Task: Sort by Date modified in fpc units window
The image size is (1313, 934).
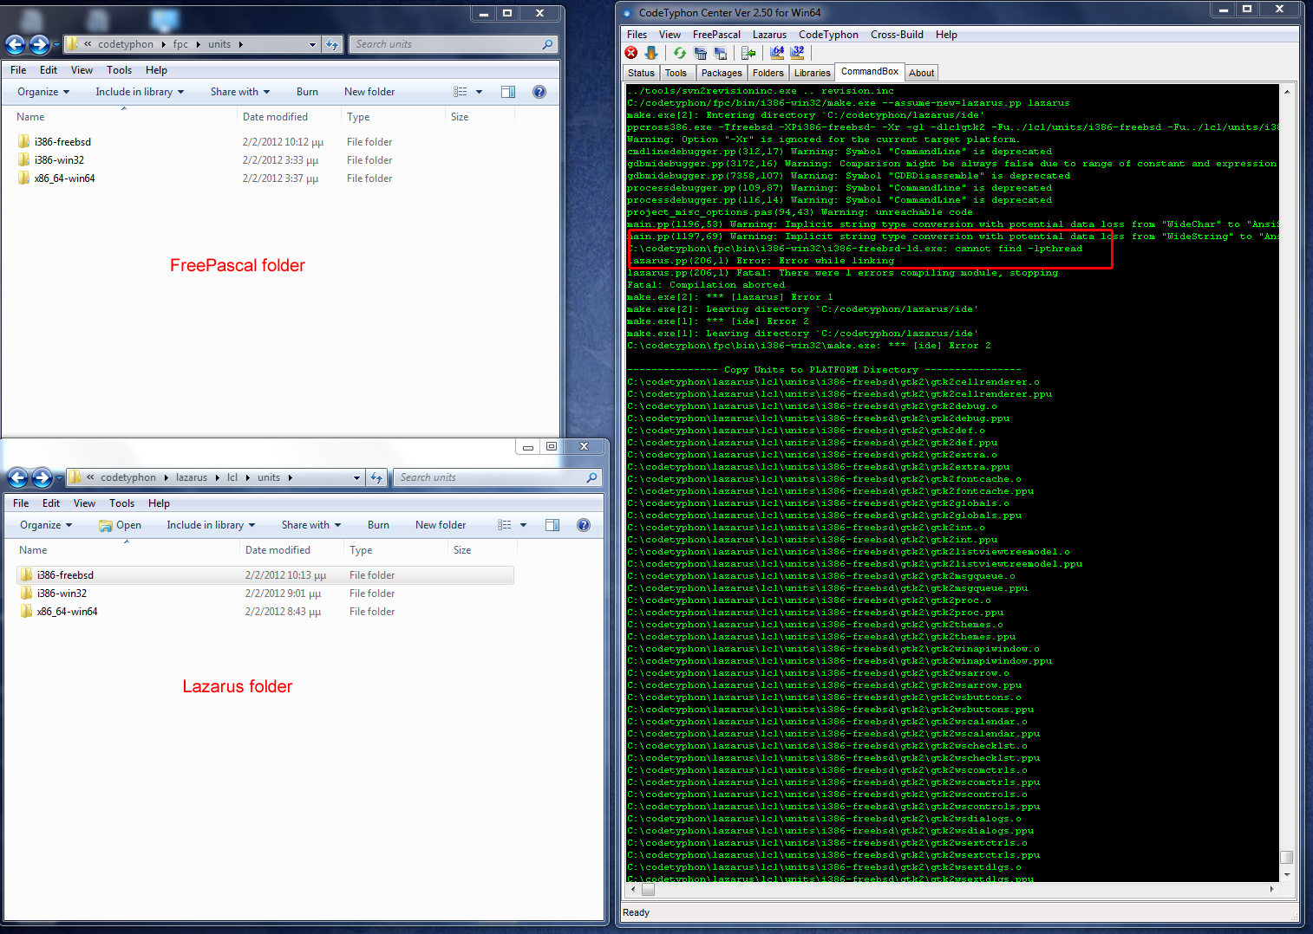Action: click(x=275, y=117)
